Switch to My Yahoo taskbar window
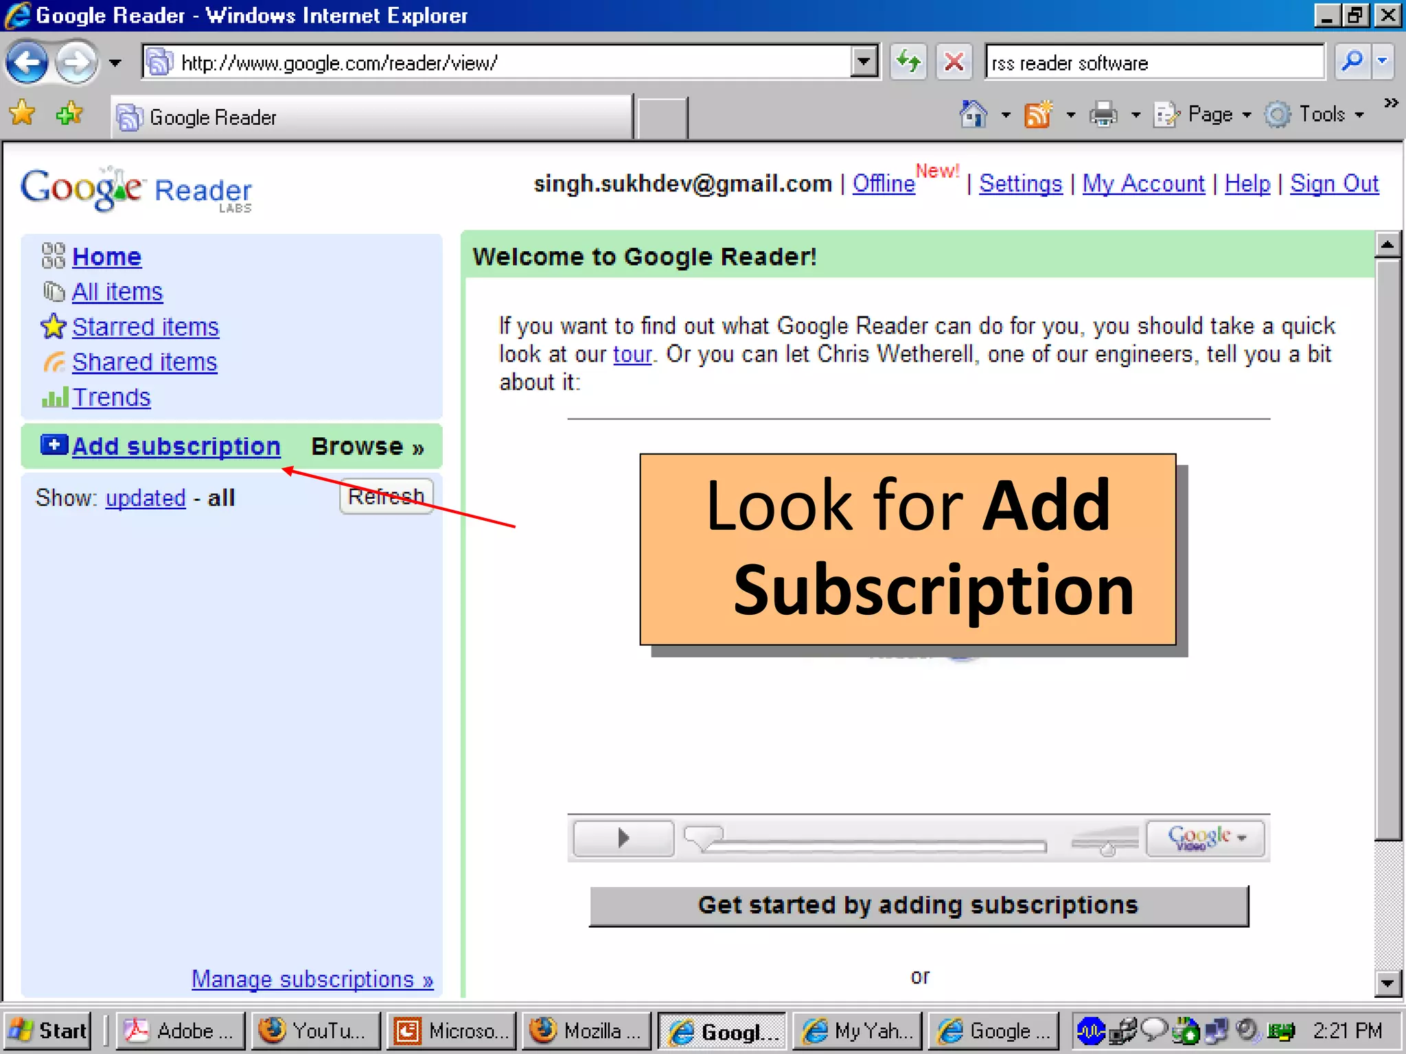Screen dimensions: 1406x1054 tap(857, 1031)
